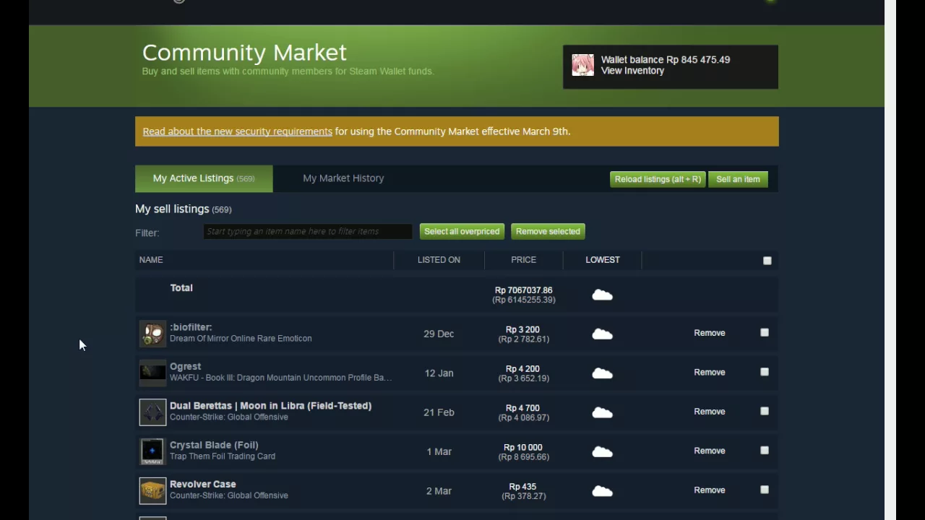Remove the :biofilter: listing

710,333
